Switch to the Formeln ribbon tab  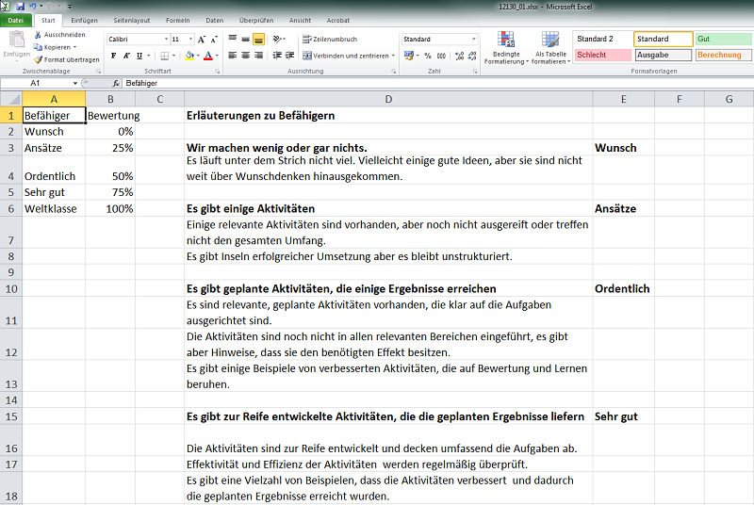click(178, 20)
